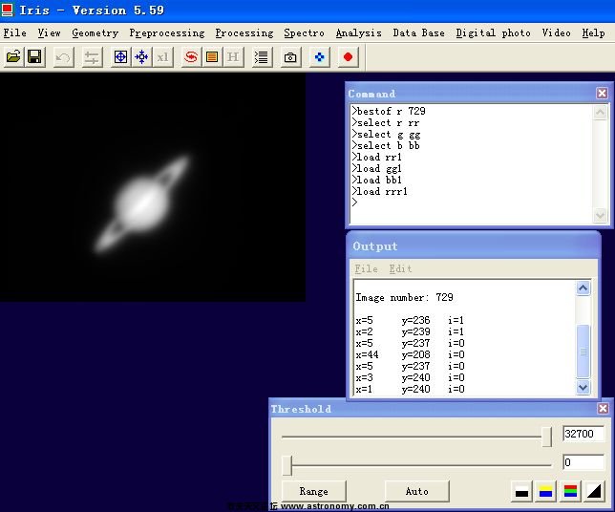Viewport: 615px width, 512px height.
Task: Open the Help menu
Action: pyautogui.click(x=593, y=33)
